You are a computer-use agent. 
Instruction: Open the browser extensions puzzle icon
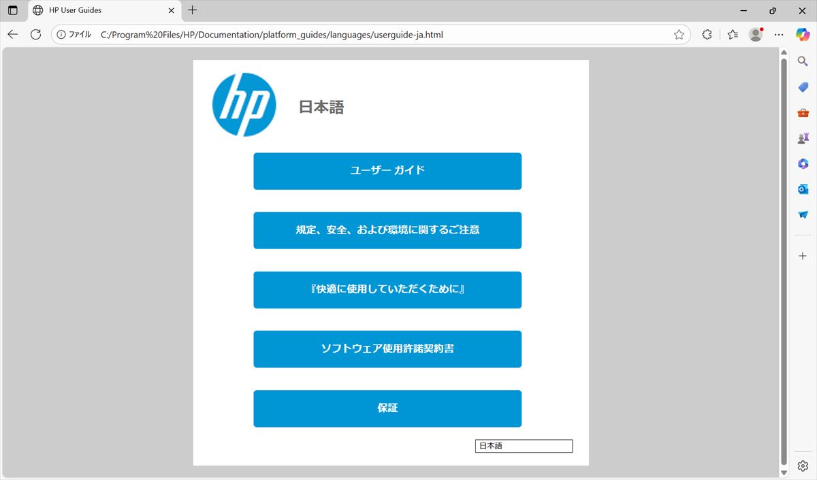click(x=707, y=35)
